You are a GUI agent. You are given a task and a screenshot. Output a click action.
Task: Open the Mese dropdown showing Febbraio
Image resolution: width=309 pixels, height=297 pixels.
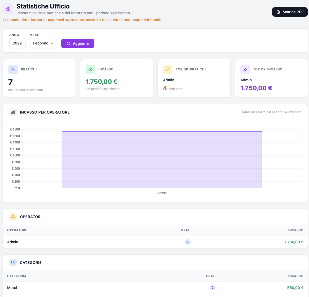43,43
